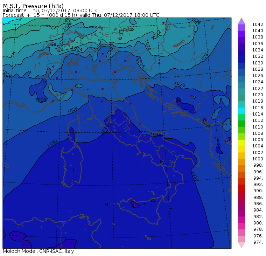Click the '1020.' legend label
Viewport: 266px width, 256px height.
click(x=258, y=95)
